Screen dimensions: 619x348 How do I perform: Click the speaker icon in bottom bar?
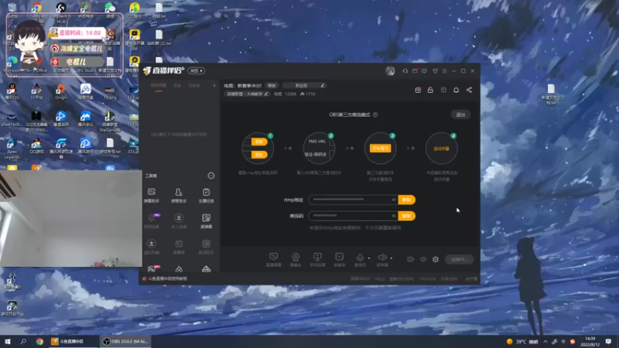click(x=381, y=258)
